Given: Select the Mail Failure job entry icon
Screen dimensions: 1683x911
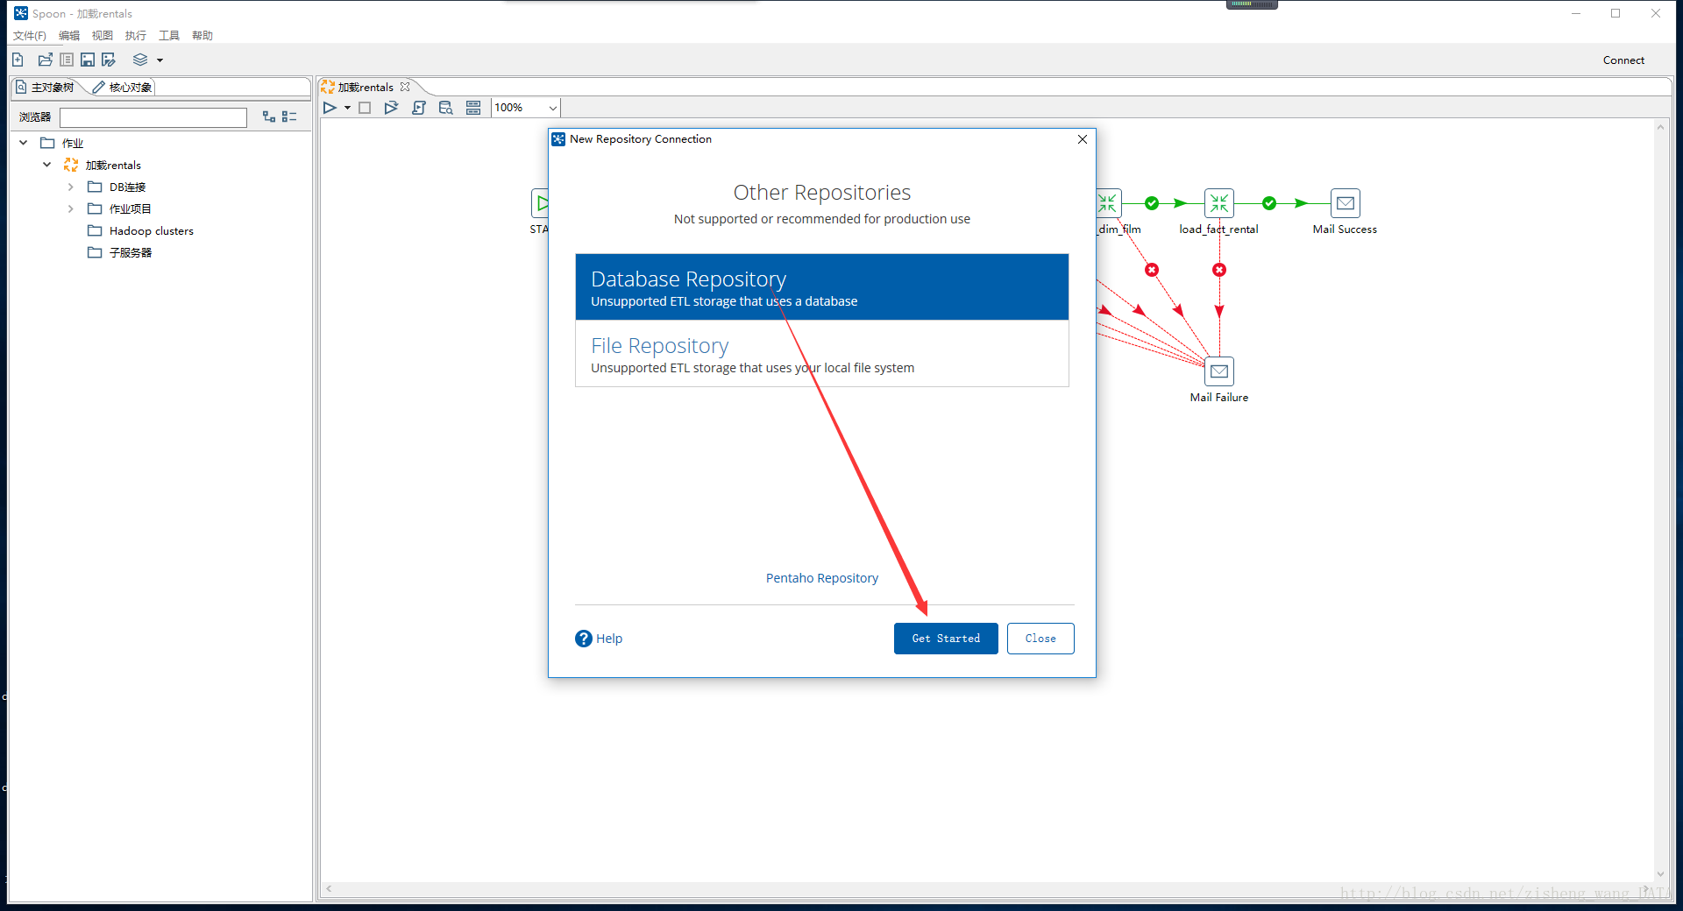Looking at the screenshot, I should pos(1219,371).
